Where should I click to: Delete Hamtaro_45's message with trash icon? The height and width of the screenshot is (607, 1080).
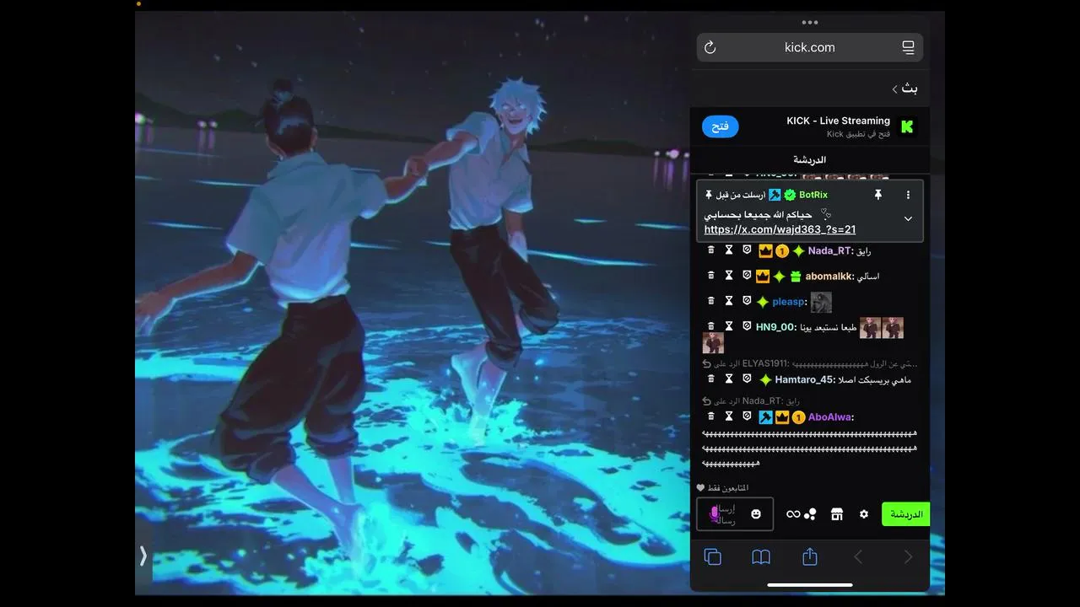point(710,379)
